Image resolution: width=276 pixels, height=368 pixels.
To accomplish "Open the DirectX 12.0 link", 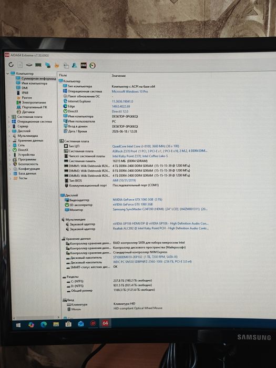I will 120,111.
